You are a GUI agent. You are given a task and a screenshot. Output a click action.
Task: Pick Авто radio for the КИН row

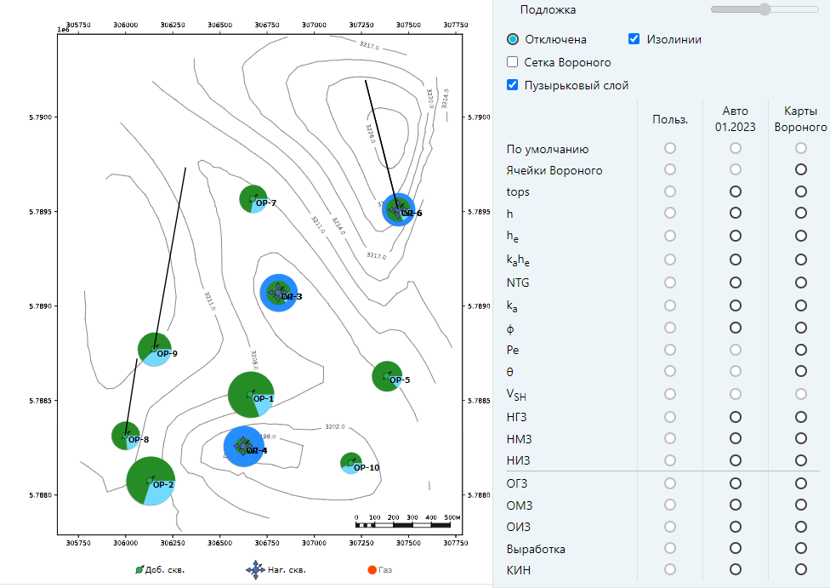(736, 569)
